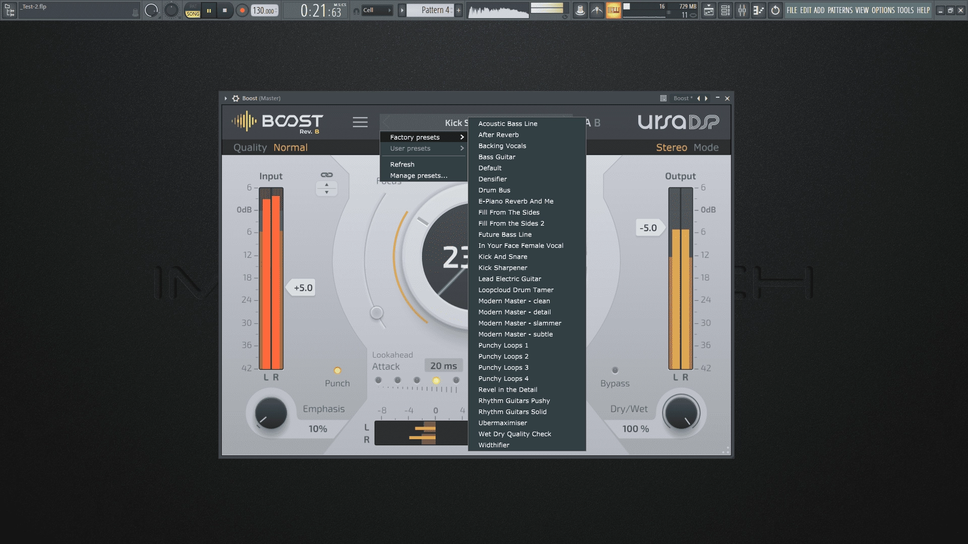Viewport: 968px width, 544px height.
Task: Expand the User presets submenu
Action: pyautogui.click(x=424, y=149)
